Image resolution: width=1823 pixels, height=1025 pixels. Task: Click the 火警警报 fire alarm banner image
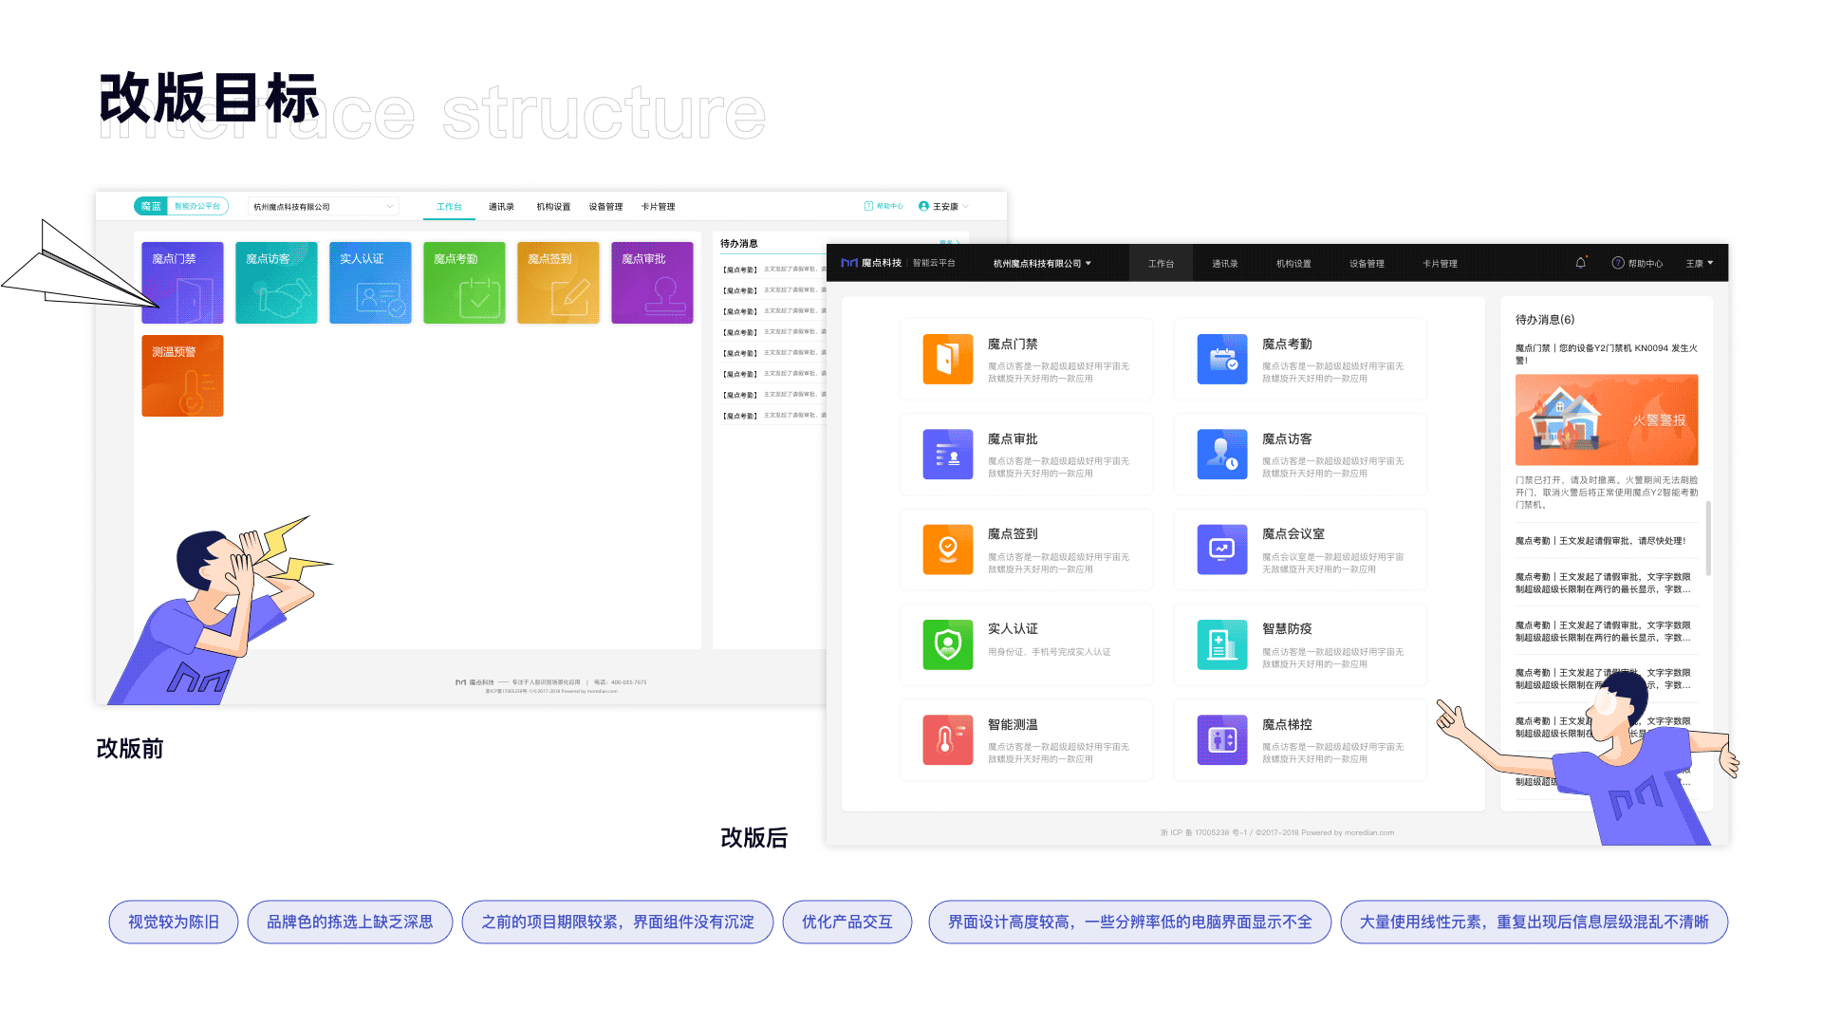point(1606,419)
